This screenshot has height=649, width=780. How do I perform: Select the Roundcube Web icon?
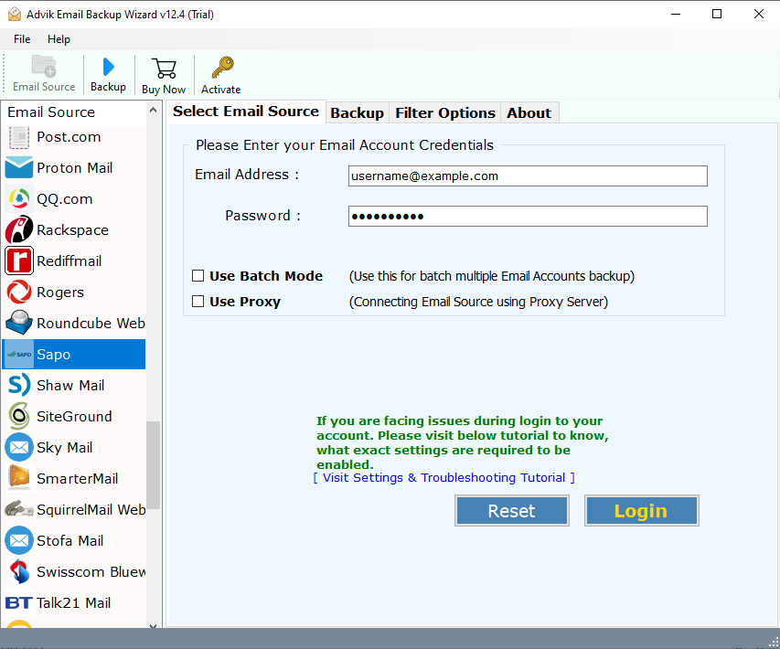(19, 323)
